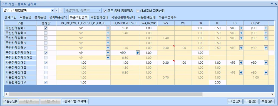This screenshot has width=278, height=106.
Task: Click plus icon in 극한한계상태 II DC column
Action: point(108,33)
